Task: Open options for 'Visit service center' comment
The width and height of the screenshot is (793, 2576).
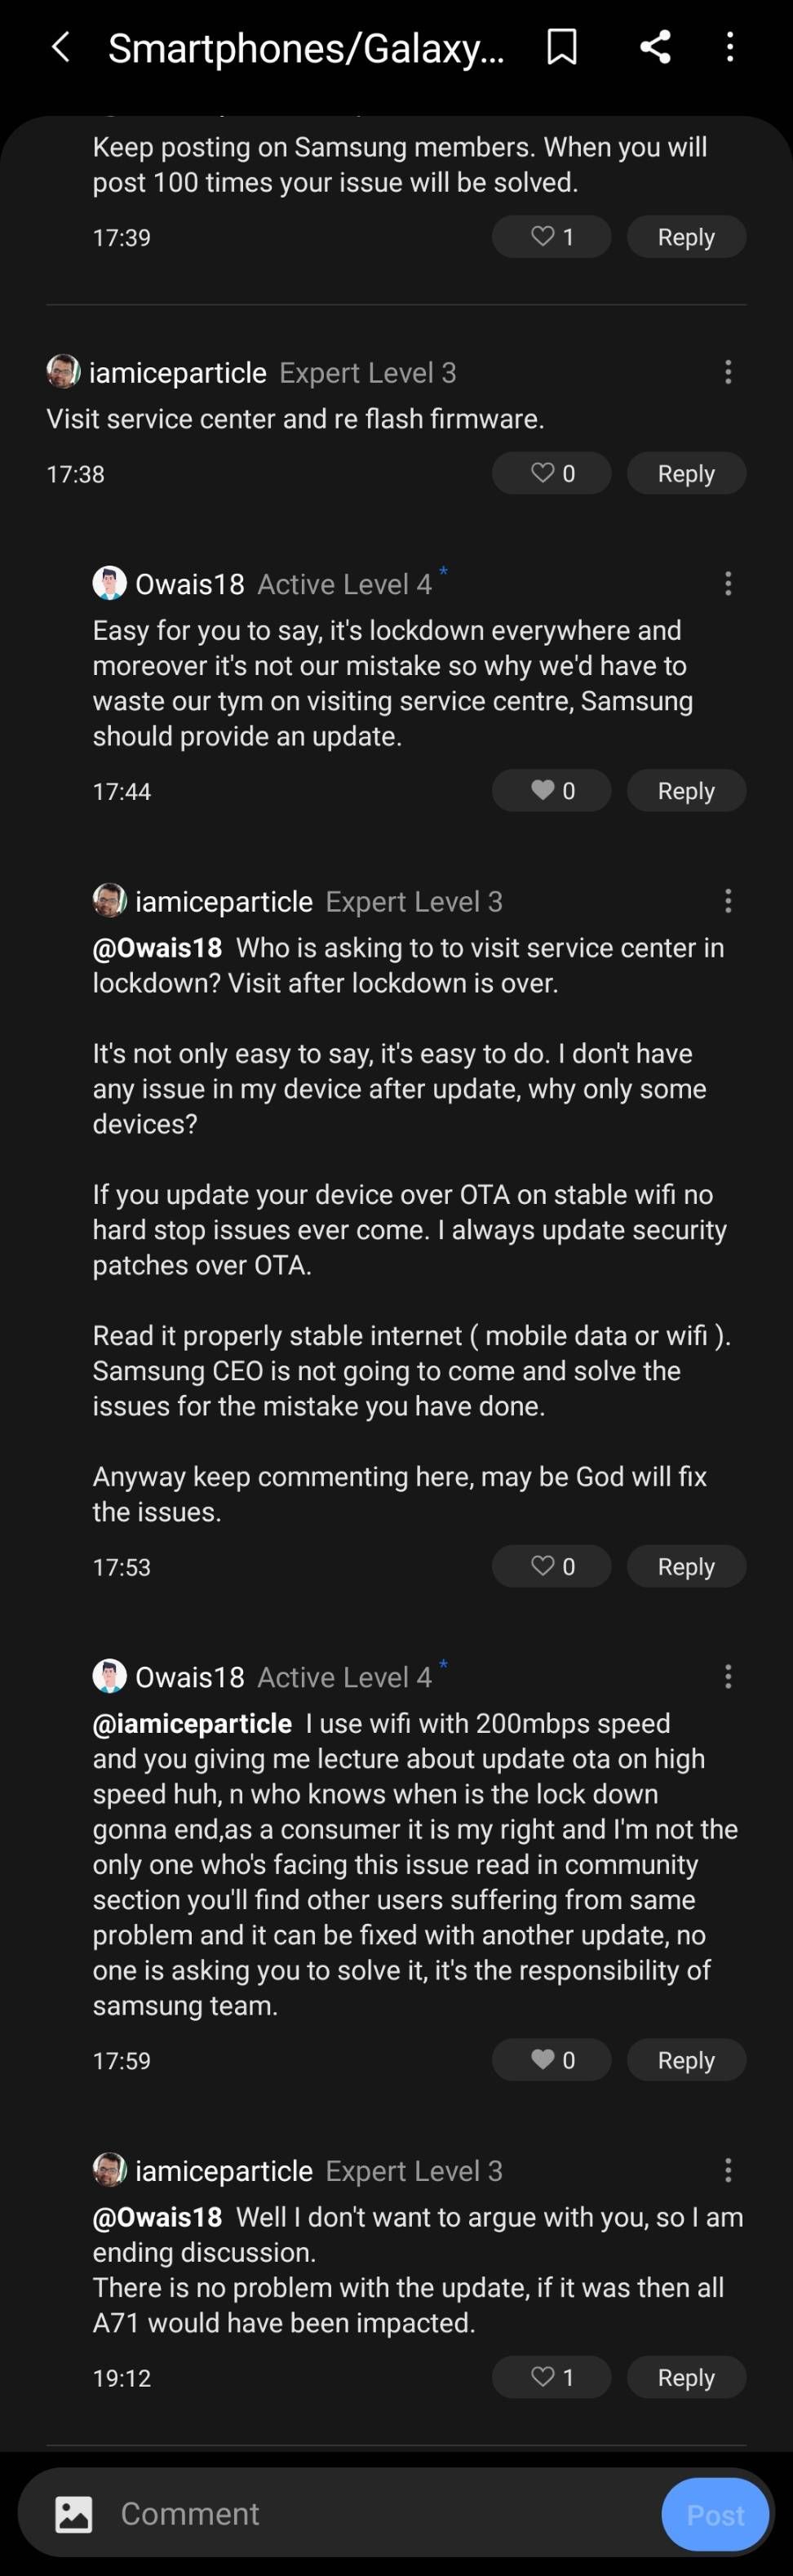Action: click(x=728, y=373)
